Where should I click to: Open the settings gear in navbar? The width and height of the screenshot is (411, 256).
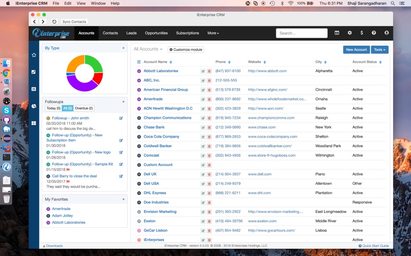350,33
